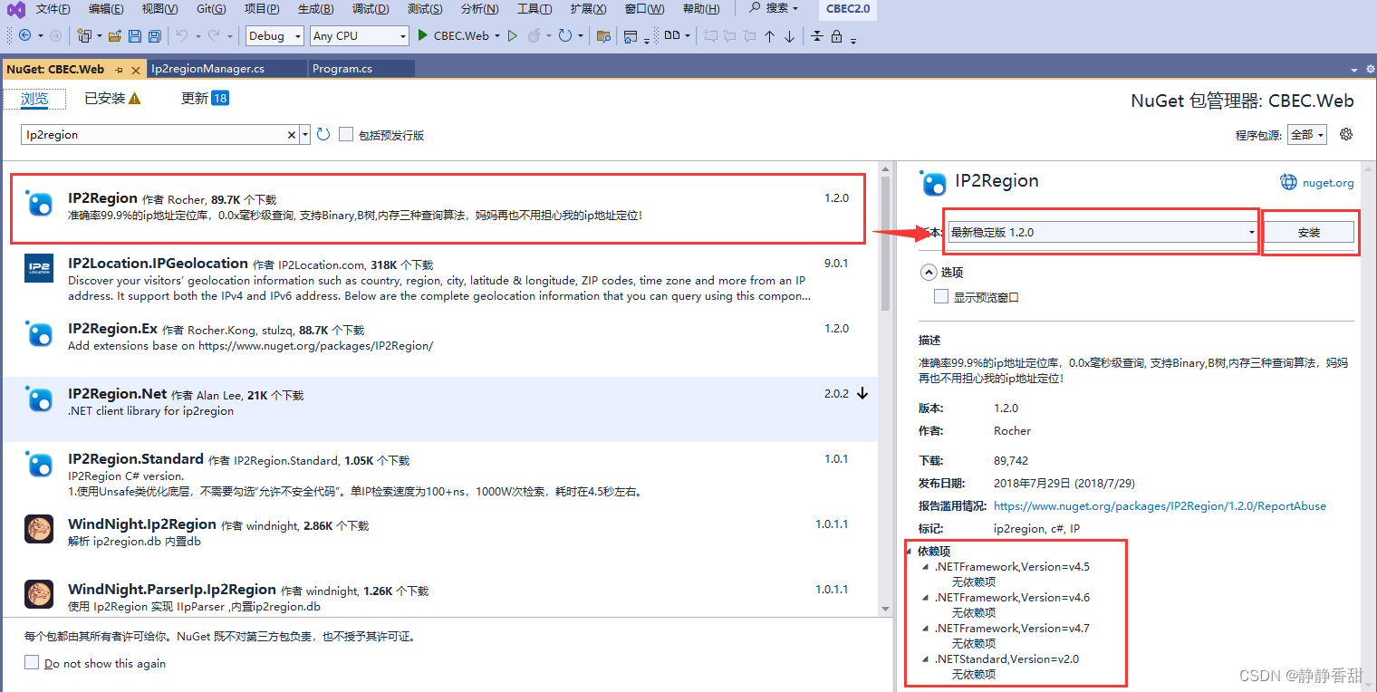Viewport: 1377px width, 692px height.
Task: Click the new project toolbar icon
Action: [x=83, y=36]
